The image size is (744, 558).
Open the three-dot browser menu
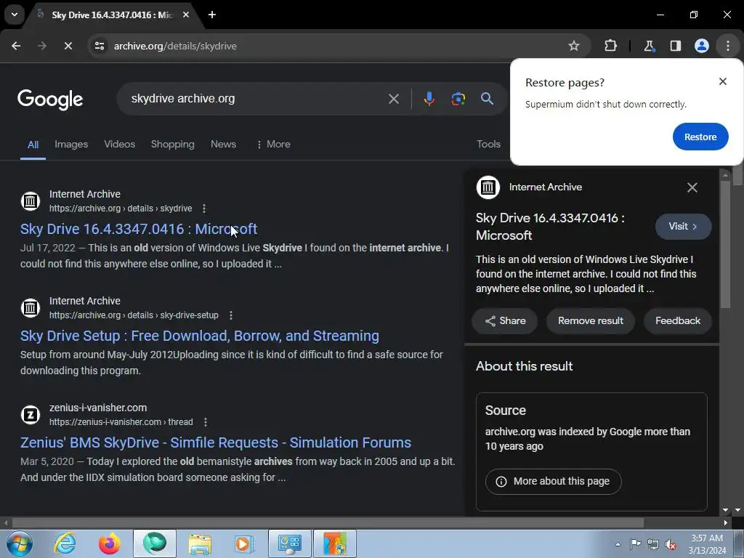tap(728, 46)
